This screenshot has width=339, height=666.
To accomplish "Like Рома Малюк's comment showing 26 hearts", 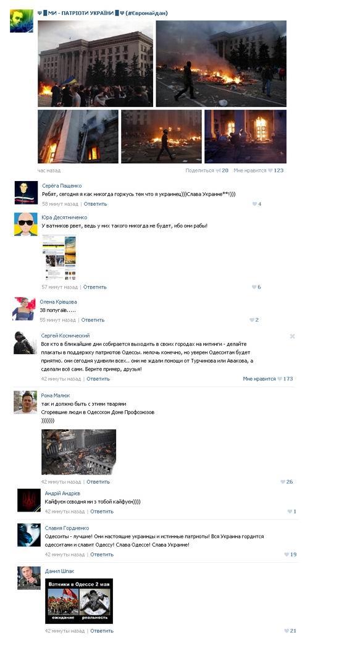I will (x=283, y=482).
